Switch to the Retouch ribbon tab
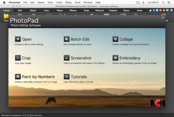174x117 pixels. (100, 11)
